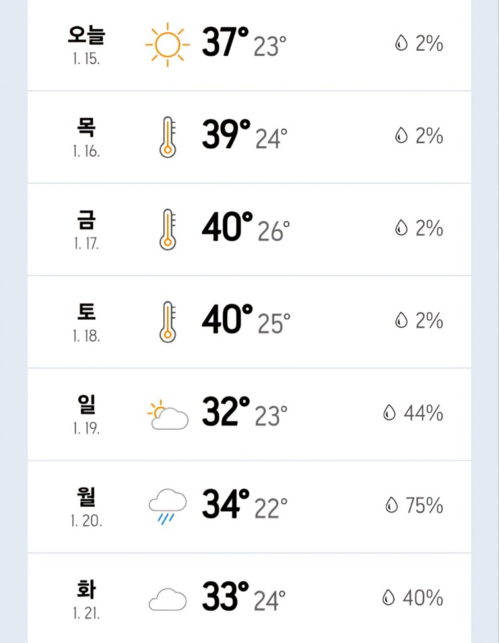Click the 37° high temperature for today

(x=225, y=43)
